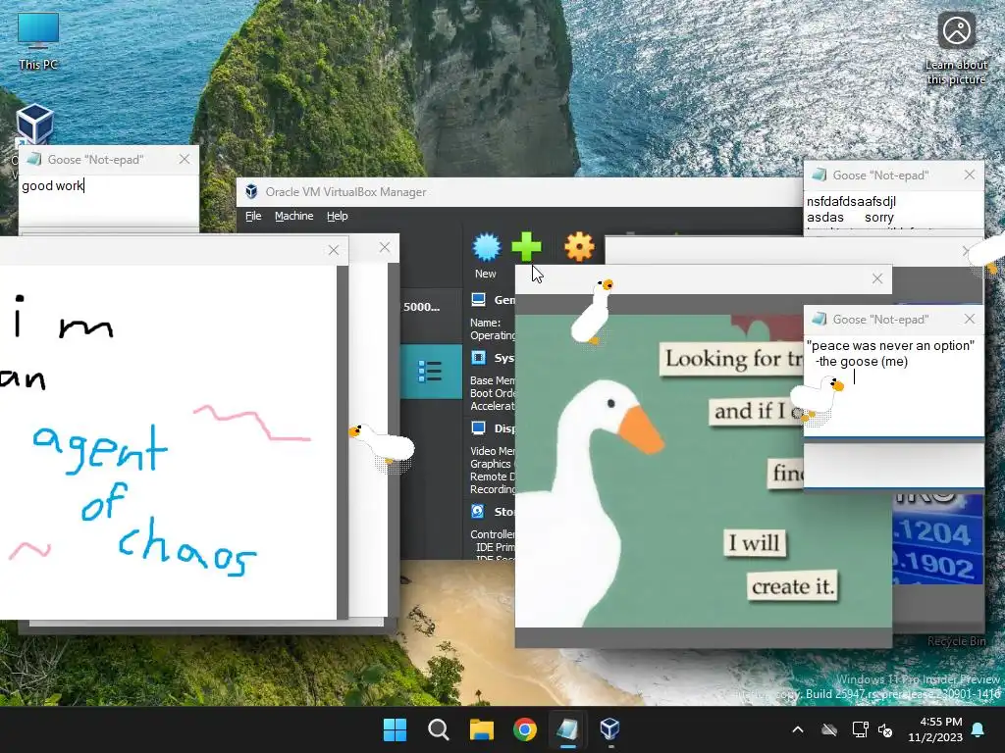Show hidden system tray icons chevron

(798, 729)
